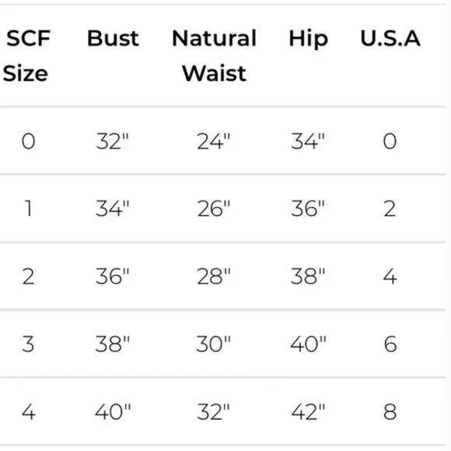The height and width of the screenshot is (451, 451).
Task: Select the 30" natural waist cell
Action: tap(213, 344)
